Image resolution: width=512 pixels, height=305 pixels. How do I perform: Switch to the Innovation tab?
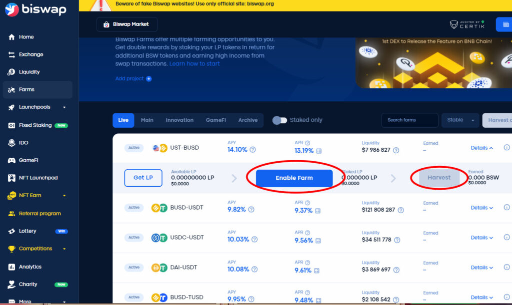(179, 120)
